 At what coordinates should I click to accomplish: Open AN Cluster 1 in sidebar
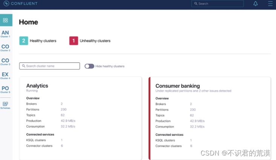pos(5,34)
